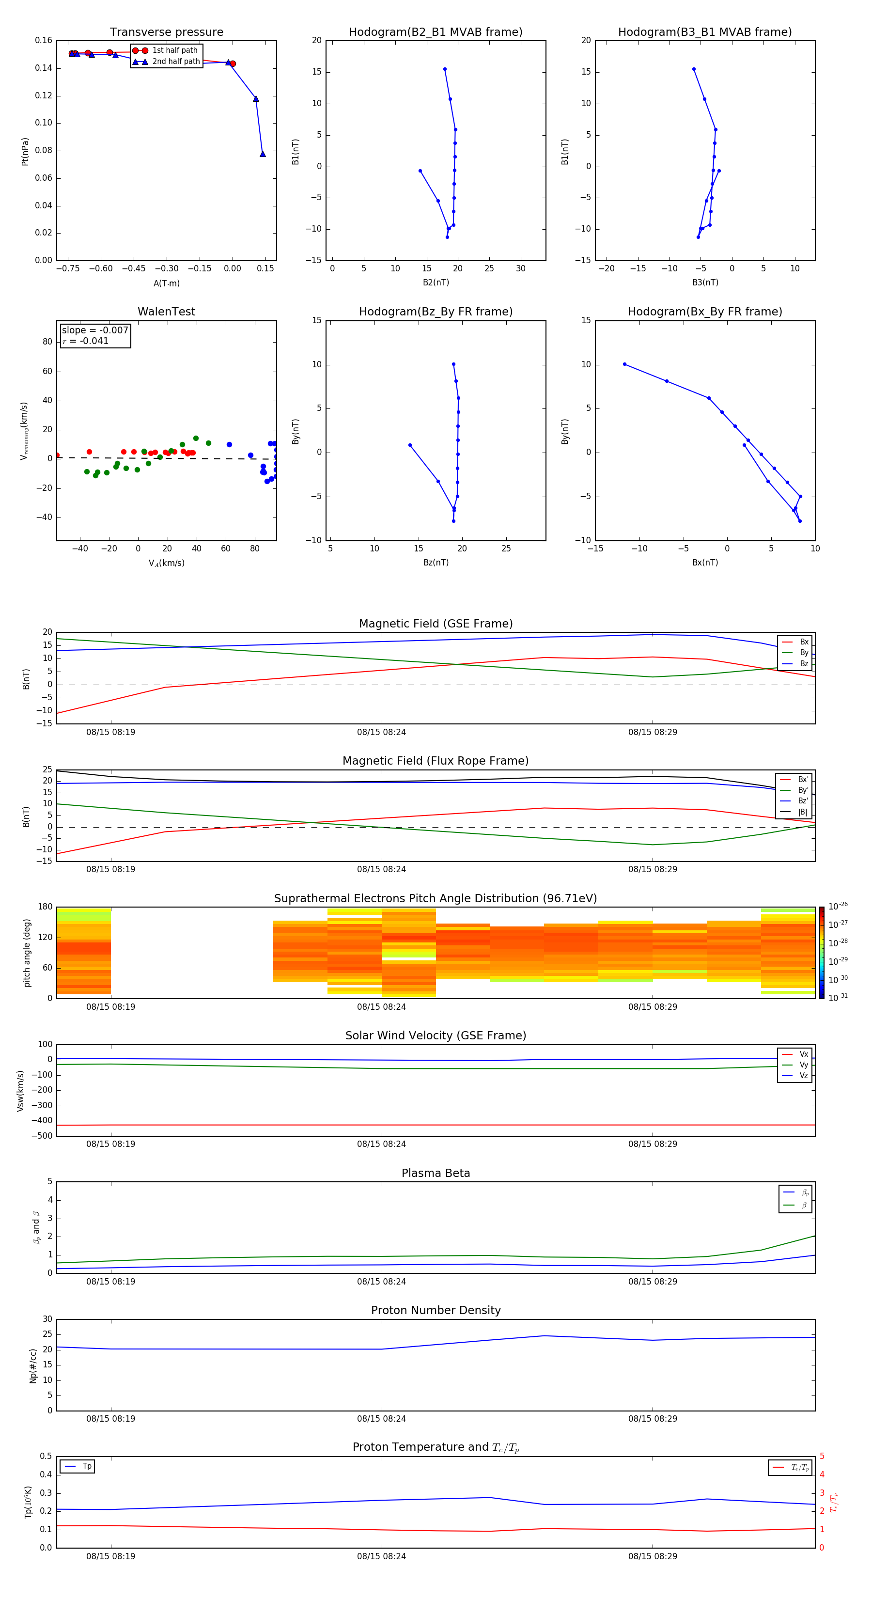This screenshot has width=872, height=1599.
Task: Click the 'Proton Number Density' title
Action: (436, 1310)
